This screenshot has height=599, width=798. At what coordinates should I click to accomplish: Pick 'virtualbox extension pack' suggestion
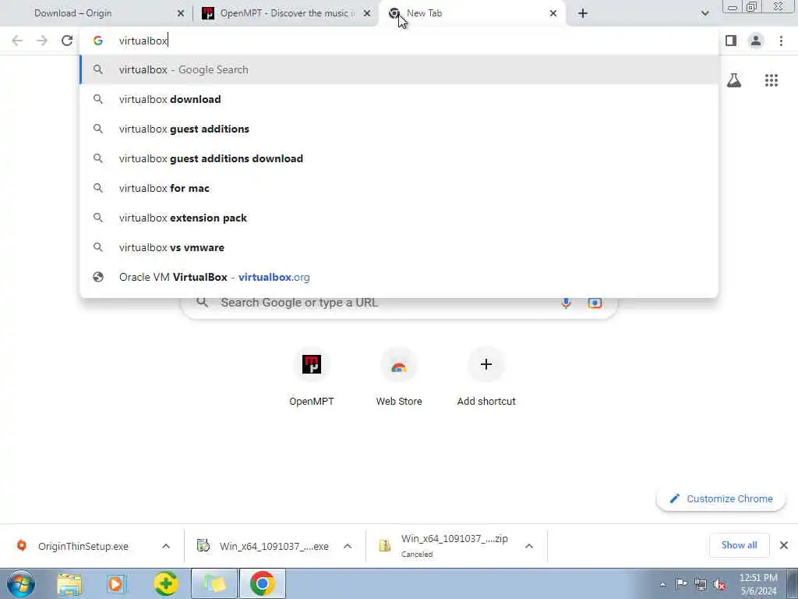click(x=400, y=218)
